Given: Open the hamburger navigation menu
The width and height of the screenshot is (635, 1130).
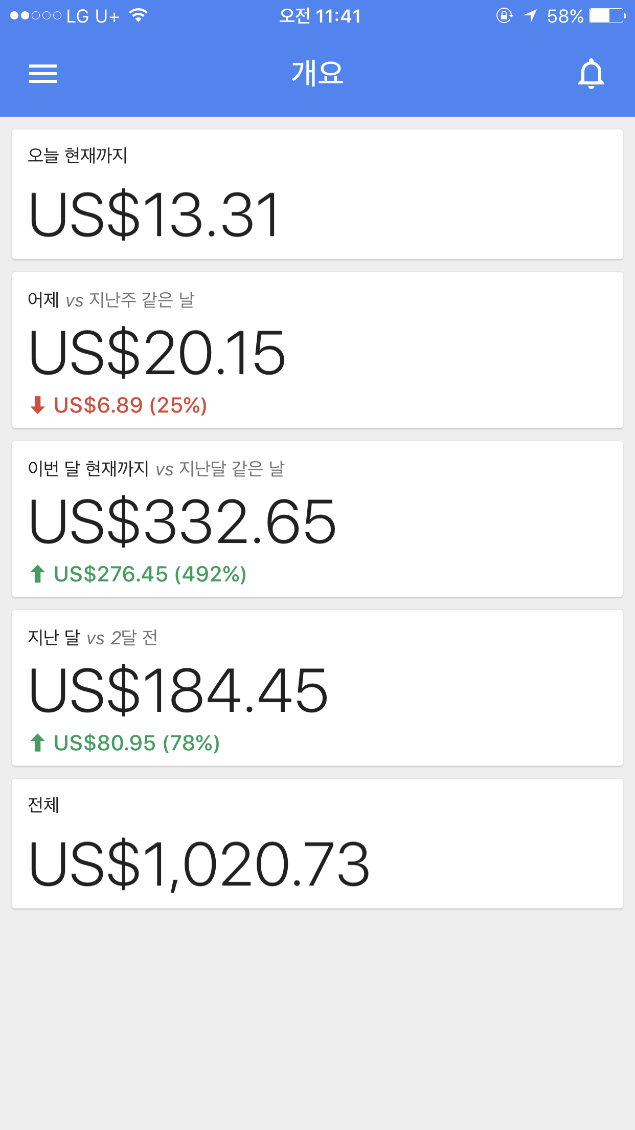Looking at the screenshot, I should (43, 74).
